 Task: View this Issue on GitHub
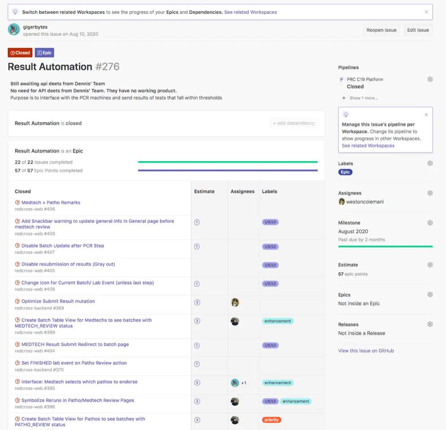coord(366,351)
